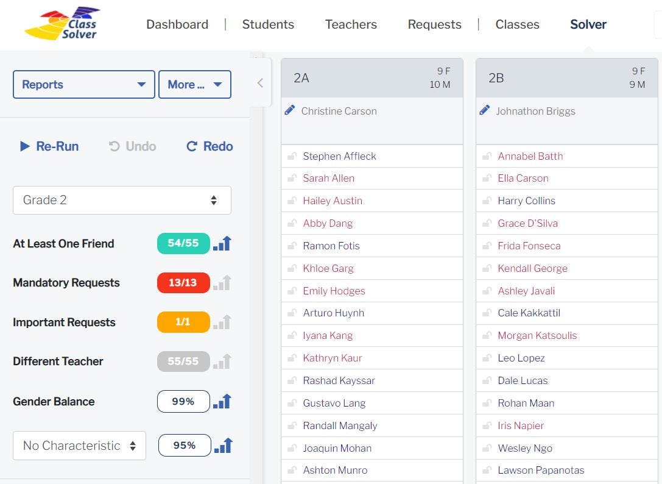Click student name Sarah Allen
The image size is (662, 484).
pos(329,178)
